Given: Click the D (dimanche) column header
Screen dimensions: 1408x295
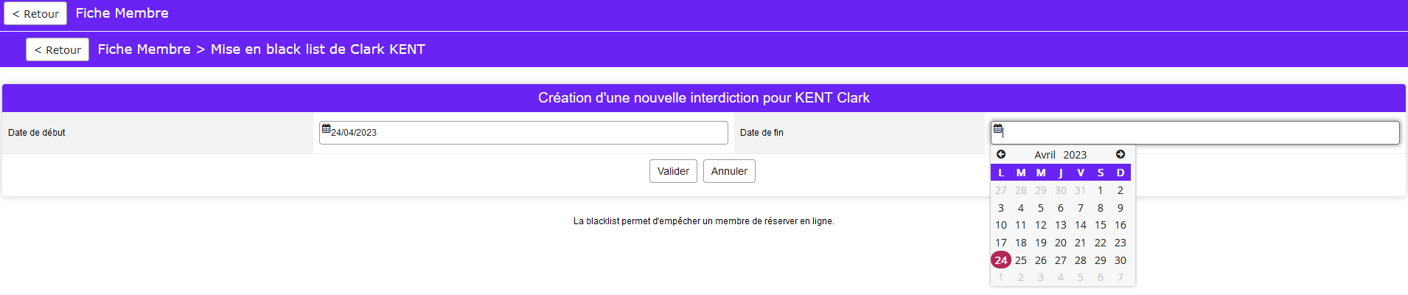Looking at the screenshot, I should (x=1121, y=173).
